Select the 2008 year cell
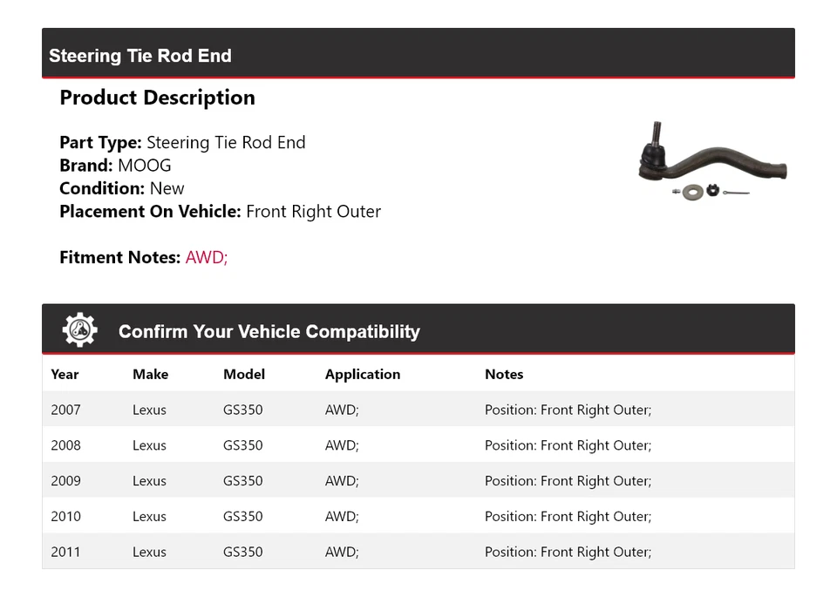This screenshot has width=837, height=597. (65, 445)
